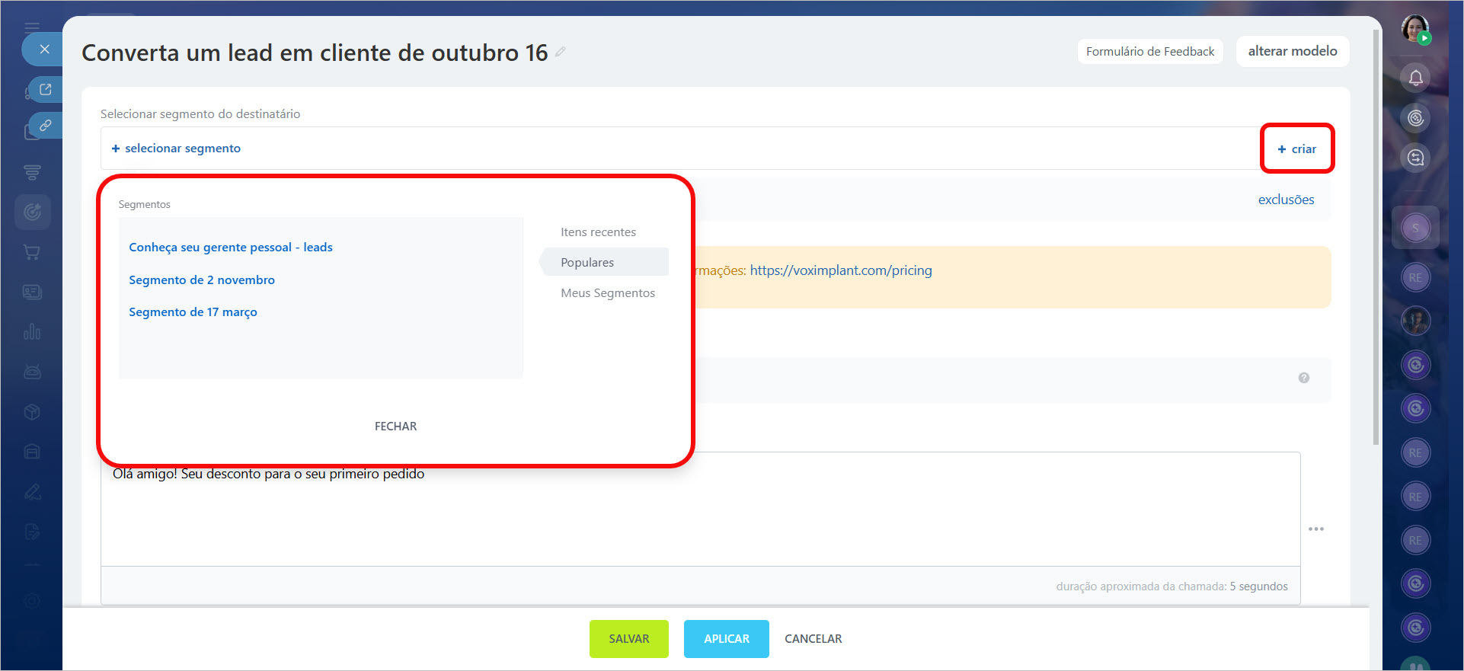Screen dimensions: 1464x671
Task: Open the user profile avatar
Action: [1415, 29]
